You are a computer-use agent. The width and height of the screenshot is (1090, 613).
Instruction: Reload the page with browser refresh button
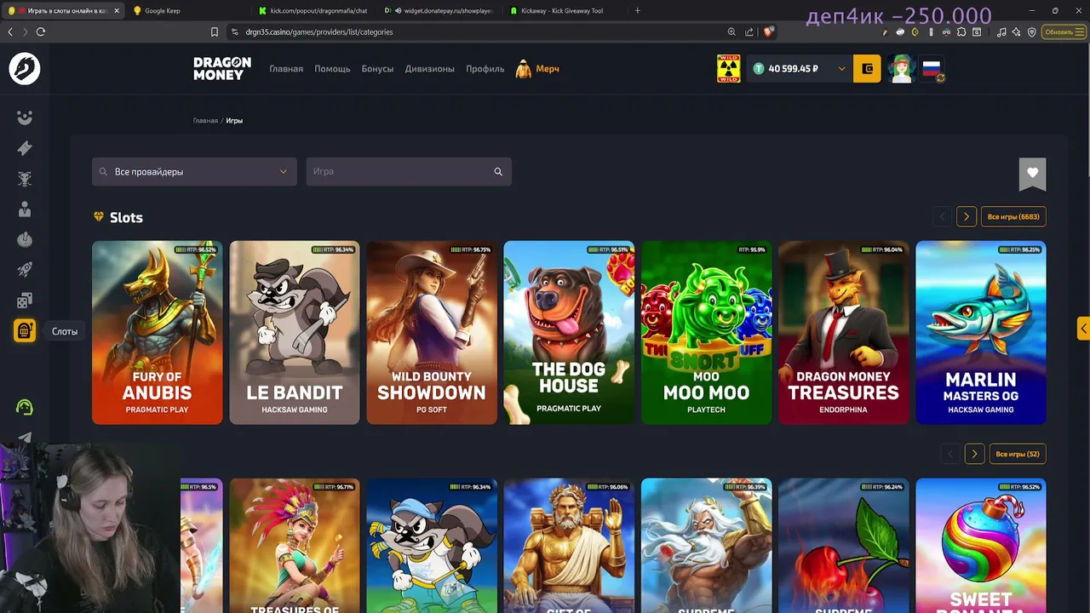[x=40, y=32]
